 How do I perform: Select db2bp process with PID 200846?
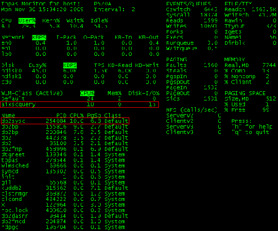click(65, 132)
